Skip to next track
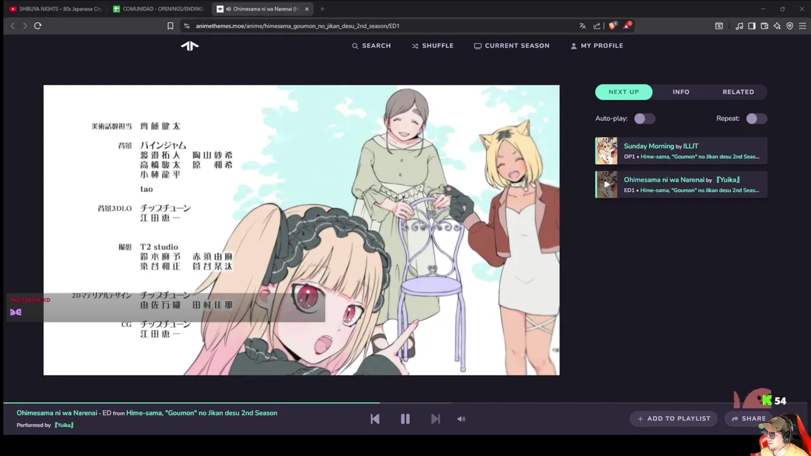 point(435,419)
